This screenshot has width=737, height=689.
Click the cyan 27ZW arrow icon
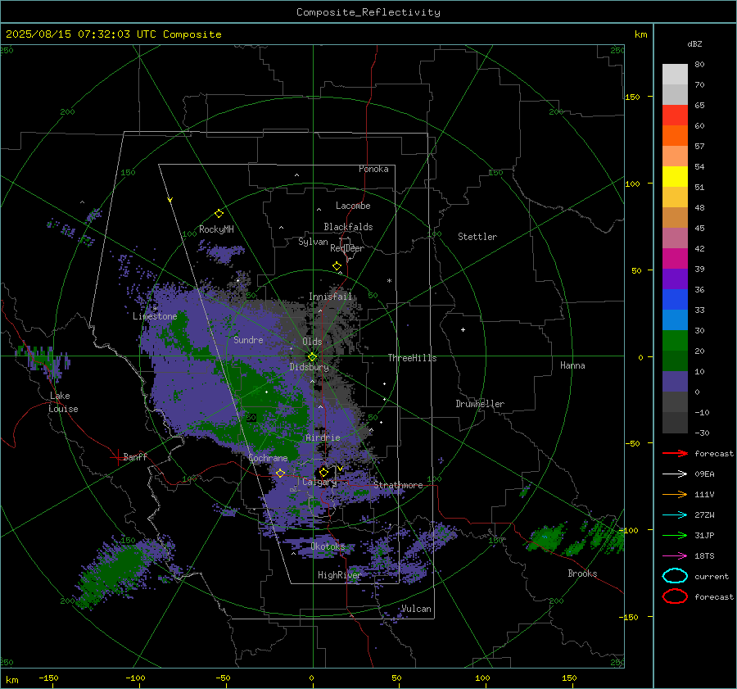[675, 515]
